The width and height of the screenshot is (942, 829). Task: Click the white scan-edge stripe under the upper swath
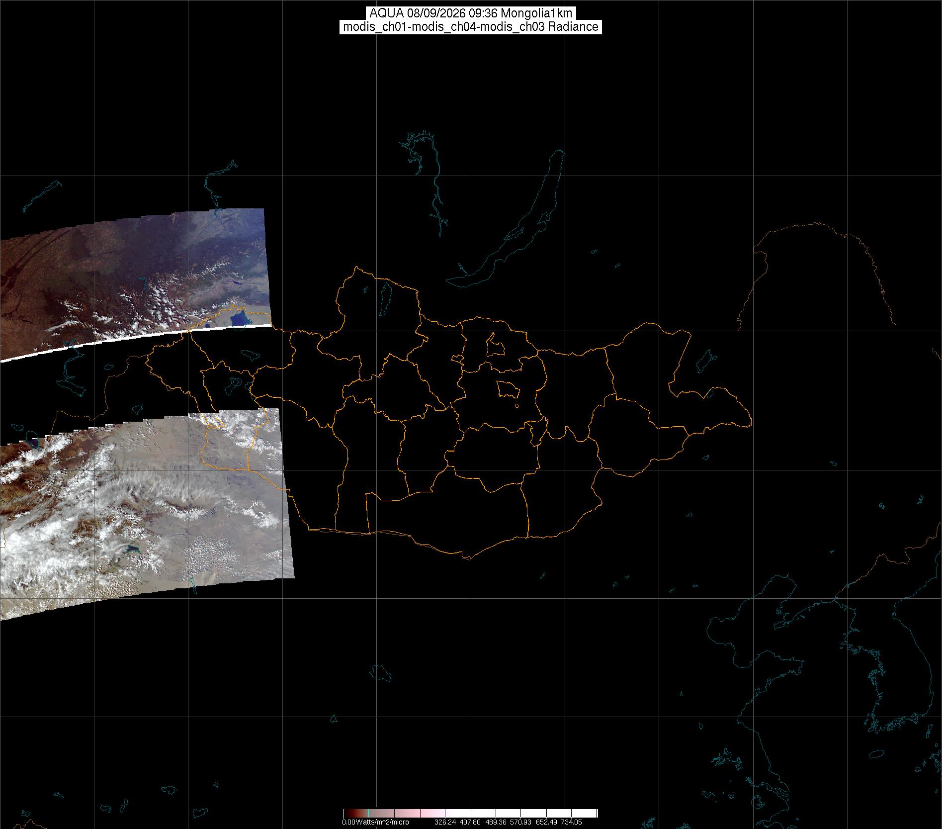point(134,342)
